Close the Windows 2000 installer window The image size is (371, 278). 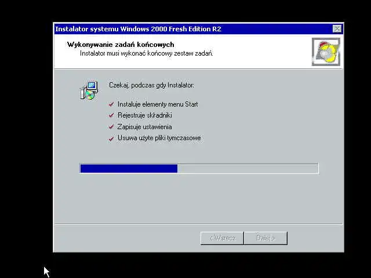[x=337, y=29]
